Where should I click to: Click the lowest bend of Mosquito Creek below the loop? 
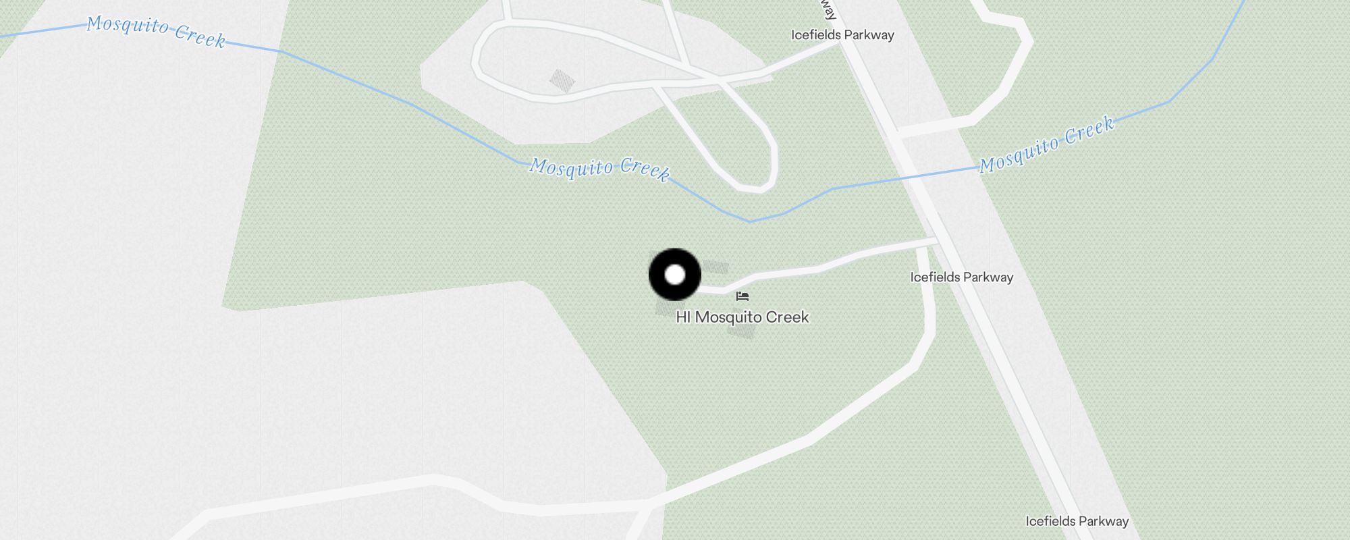pos(749,220)
